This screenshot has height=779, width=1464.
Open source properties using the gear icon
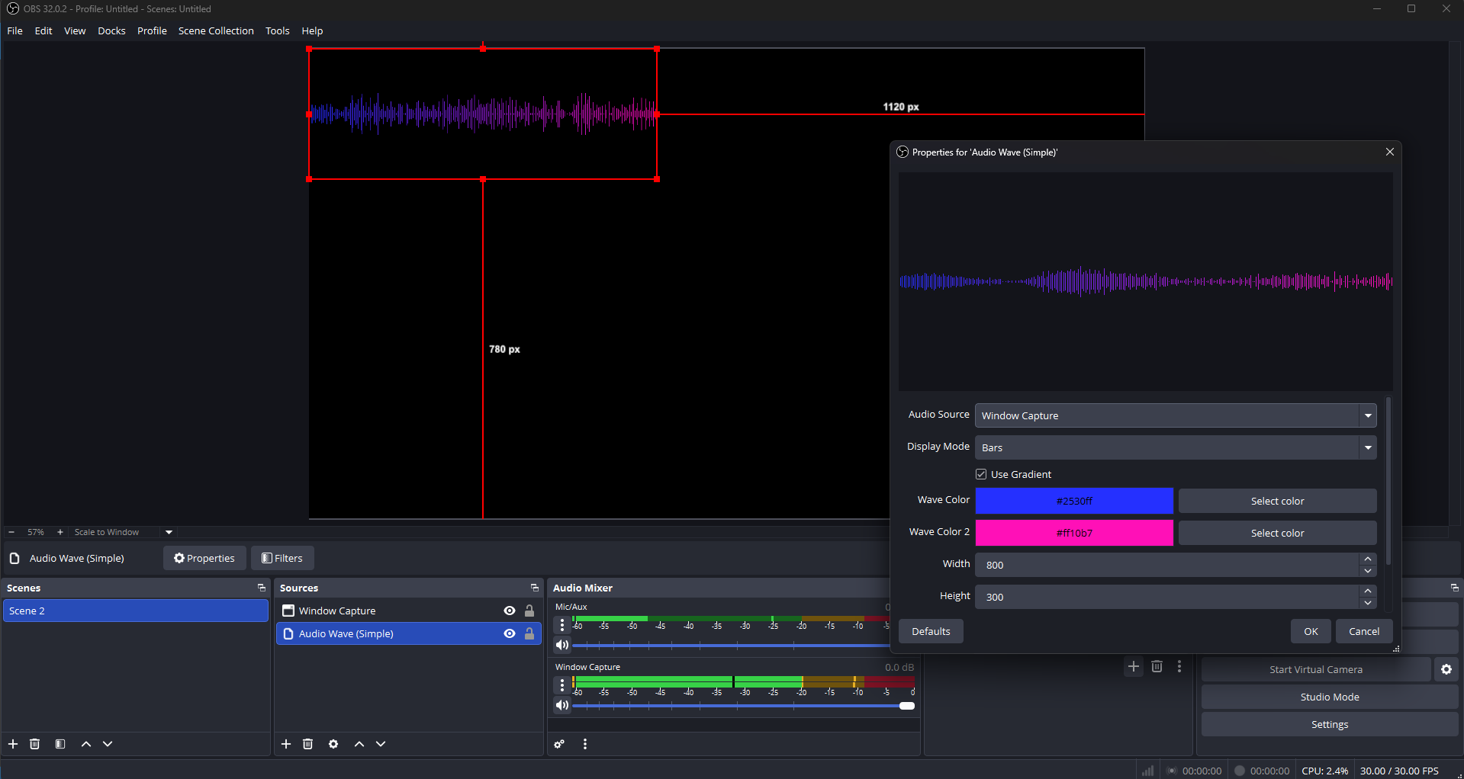(333, 744)
